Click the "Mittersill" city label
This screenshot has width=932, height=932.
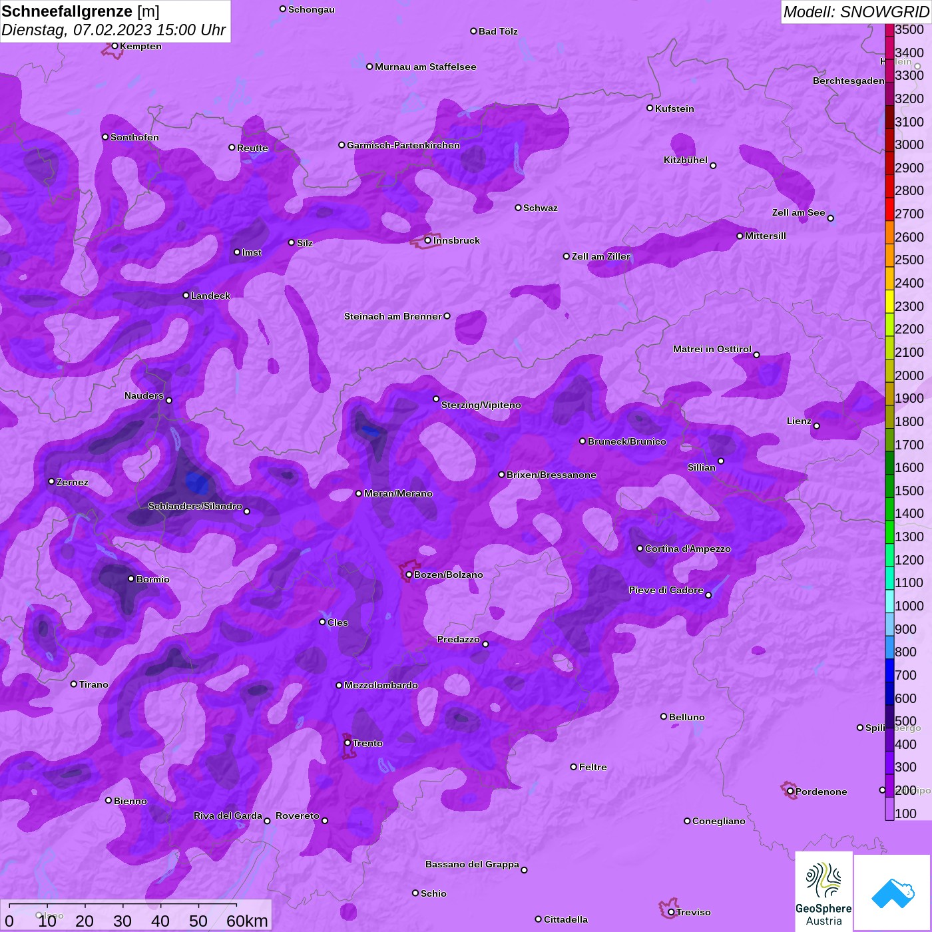(766, 236)
